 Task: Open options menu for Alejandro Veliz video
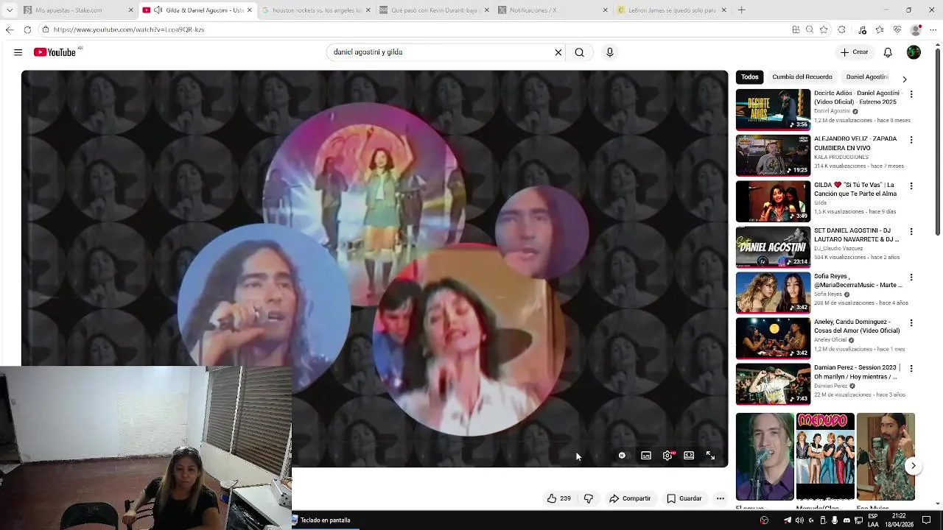[x=911, y=140]
